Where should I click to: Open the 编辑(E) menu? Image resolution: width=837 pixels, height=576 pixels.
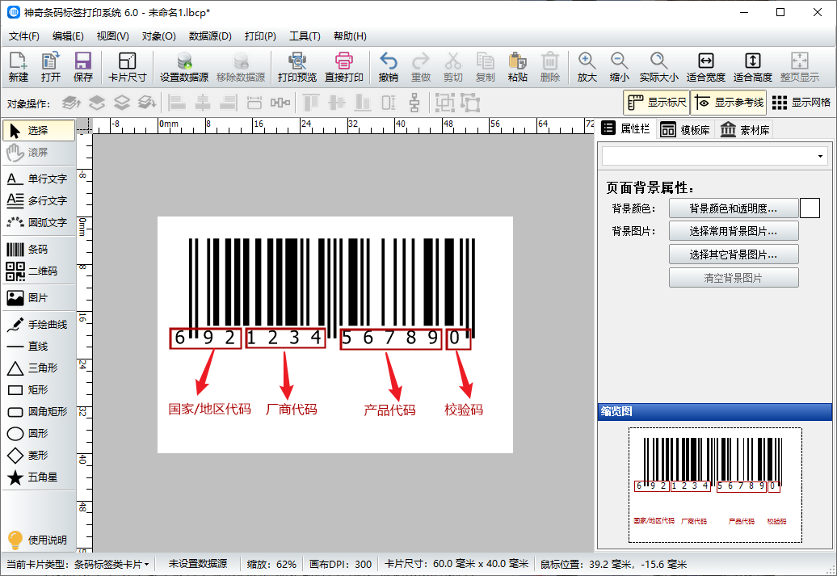point(68,36)
